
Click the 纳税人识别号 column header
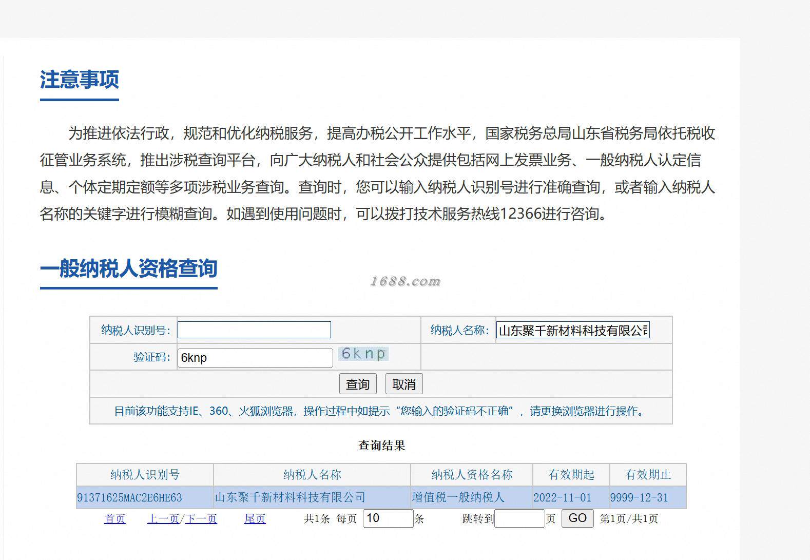click(x=145, y=475)
